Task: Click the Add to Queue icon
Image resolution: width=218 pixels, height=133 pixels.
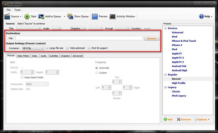Action: [41, 16]
